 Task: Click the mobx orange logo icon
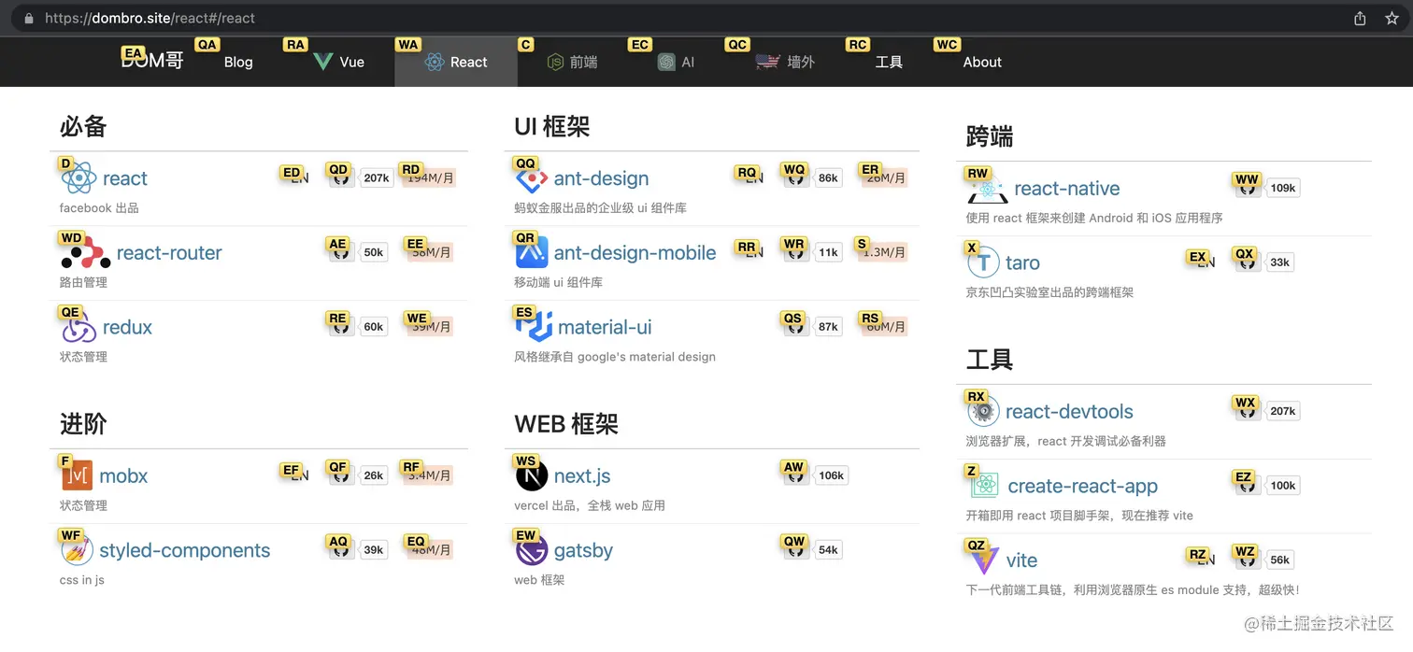click(78, 475)
